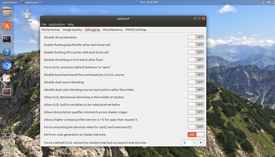Click the 'Disable 3D acceleration' label
The height and width of the screenshot is (157, 275).
click(x=60, y=37)
